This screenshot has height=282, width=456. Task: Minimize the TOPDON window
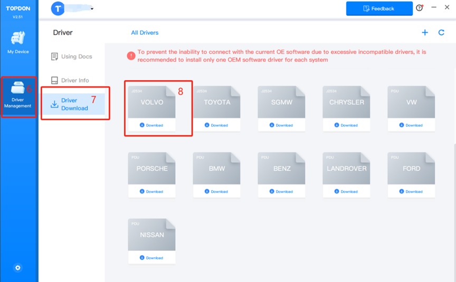coord(434,7)
